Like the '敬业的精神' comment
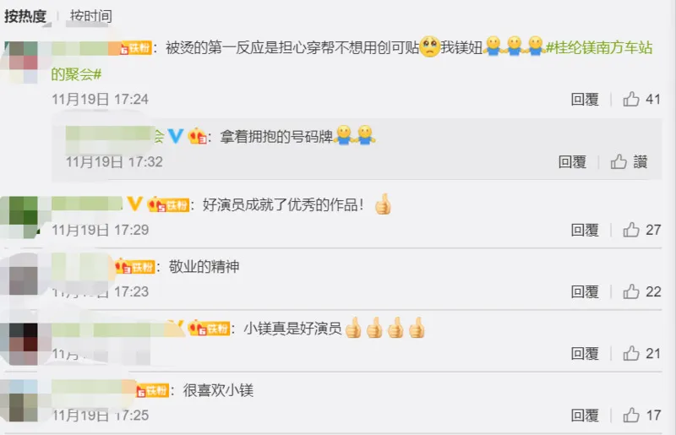 point(631,291)
